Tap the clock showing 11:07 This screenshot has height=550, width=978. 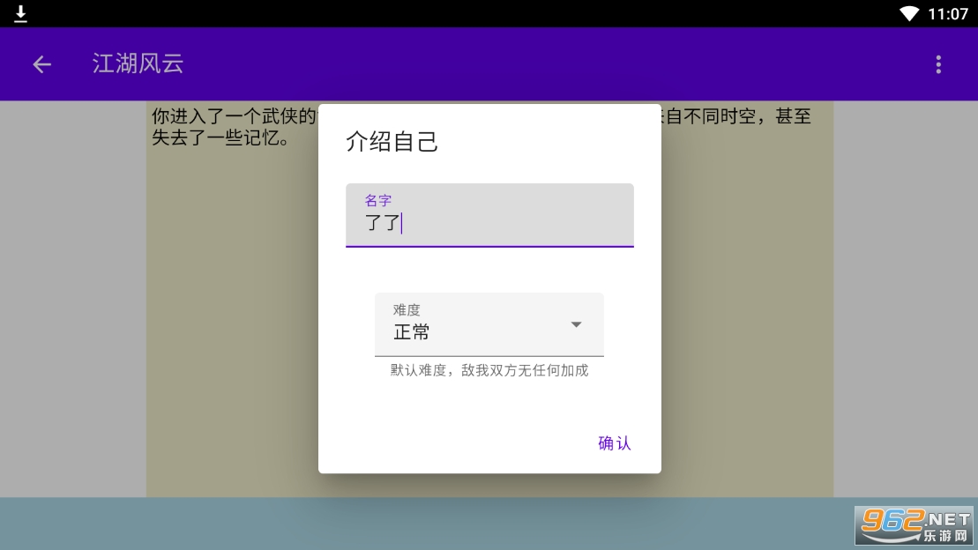point(948,13)
